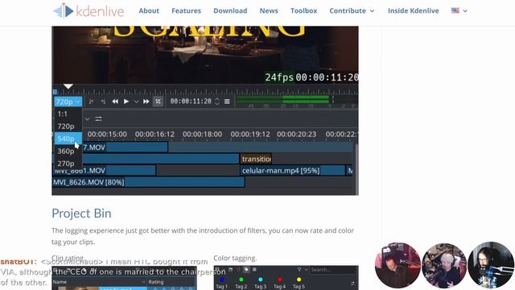Click timeline ruler at 00:00:19:12
Viewport: 515px width, 290px height.
250,135
